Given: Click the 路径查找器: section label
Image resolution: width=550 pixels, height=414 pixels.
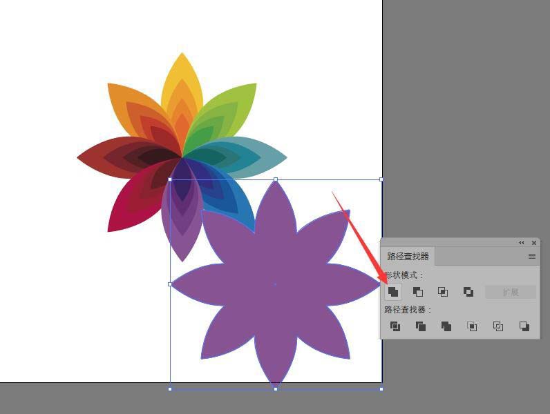Looking at the screenshot, I should (408, 310).
